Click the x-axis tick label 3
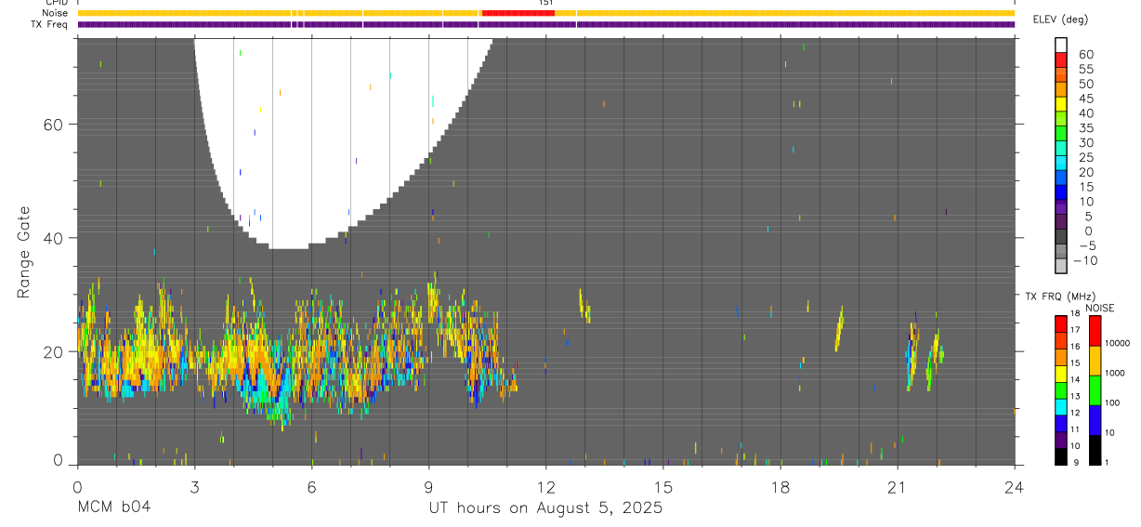The width and height of the screenshot is (1141, 527). [194, 486]
